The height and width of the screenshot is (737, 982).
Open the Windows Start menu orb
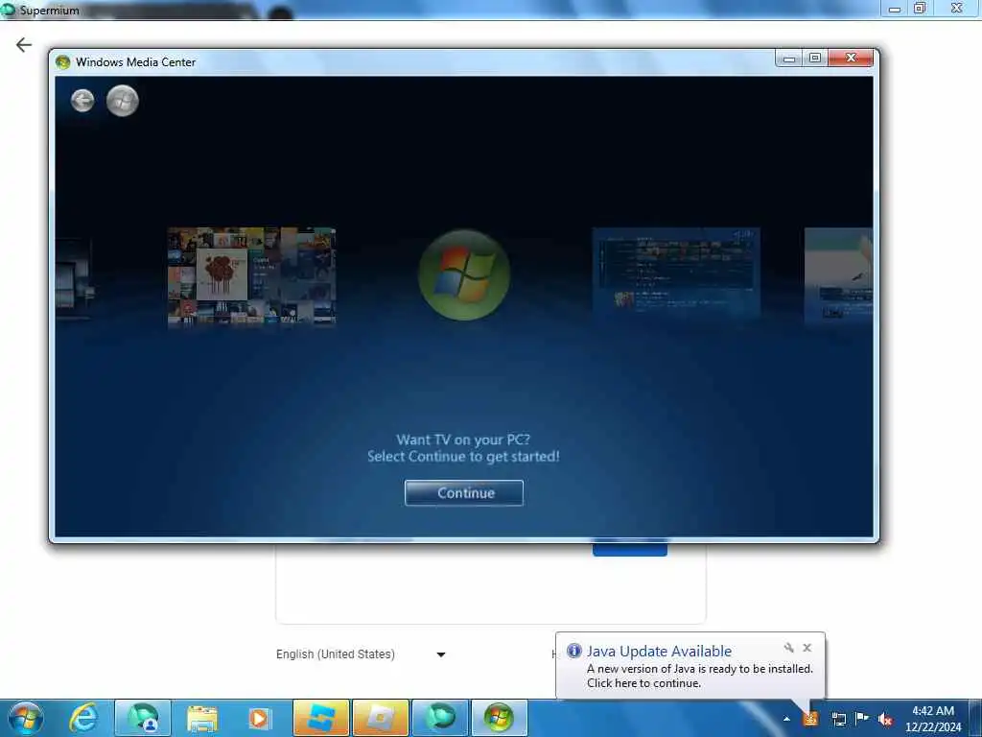(x=26, y=718)
